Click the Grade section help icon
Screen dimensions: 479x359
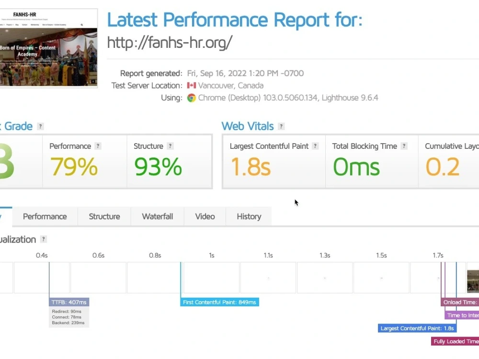[41, 126]
